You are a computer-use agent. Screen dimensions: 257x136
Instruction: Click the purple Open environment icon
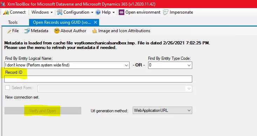pos(121,12)
